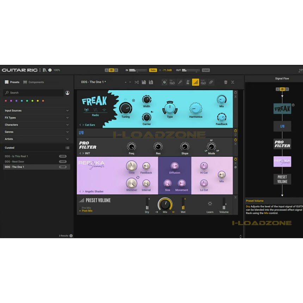Click the Signal Flow panel header
Image resolution: width=303 pixels, height=303 pixels.
(x=282, y=79)
